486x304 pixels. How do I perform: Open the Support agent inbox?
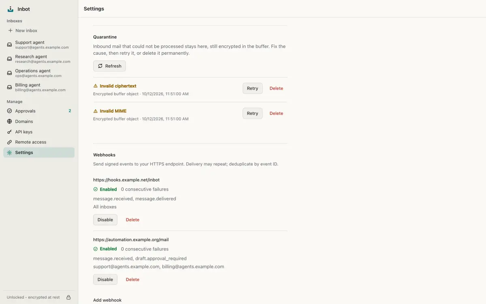point(39,45)
